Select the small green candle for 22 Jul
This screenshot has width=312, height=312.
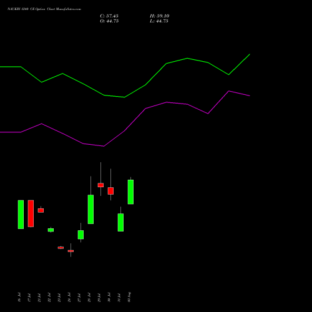pos(51,230)
